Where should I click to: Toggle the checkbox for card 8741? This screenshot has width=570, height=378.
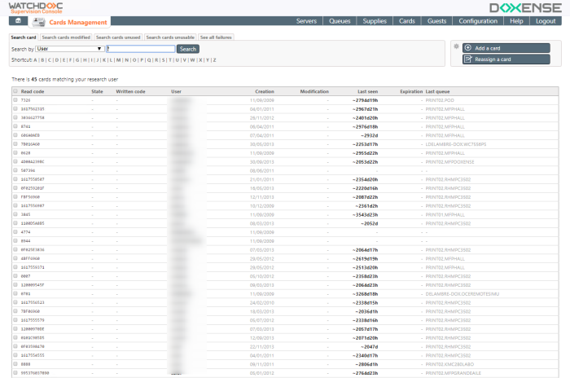coord(15,126)
